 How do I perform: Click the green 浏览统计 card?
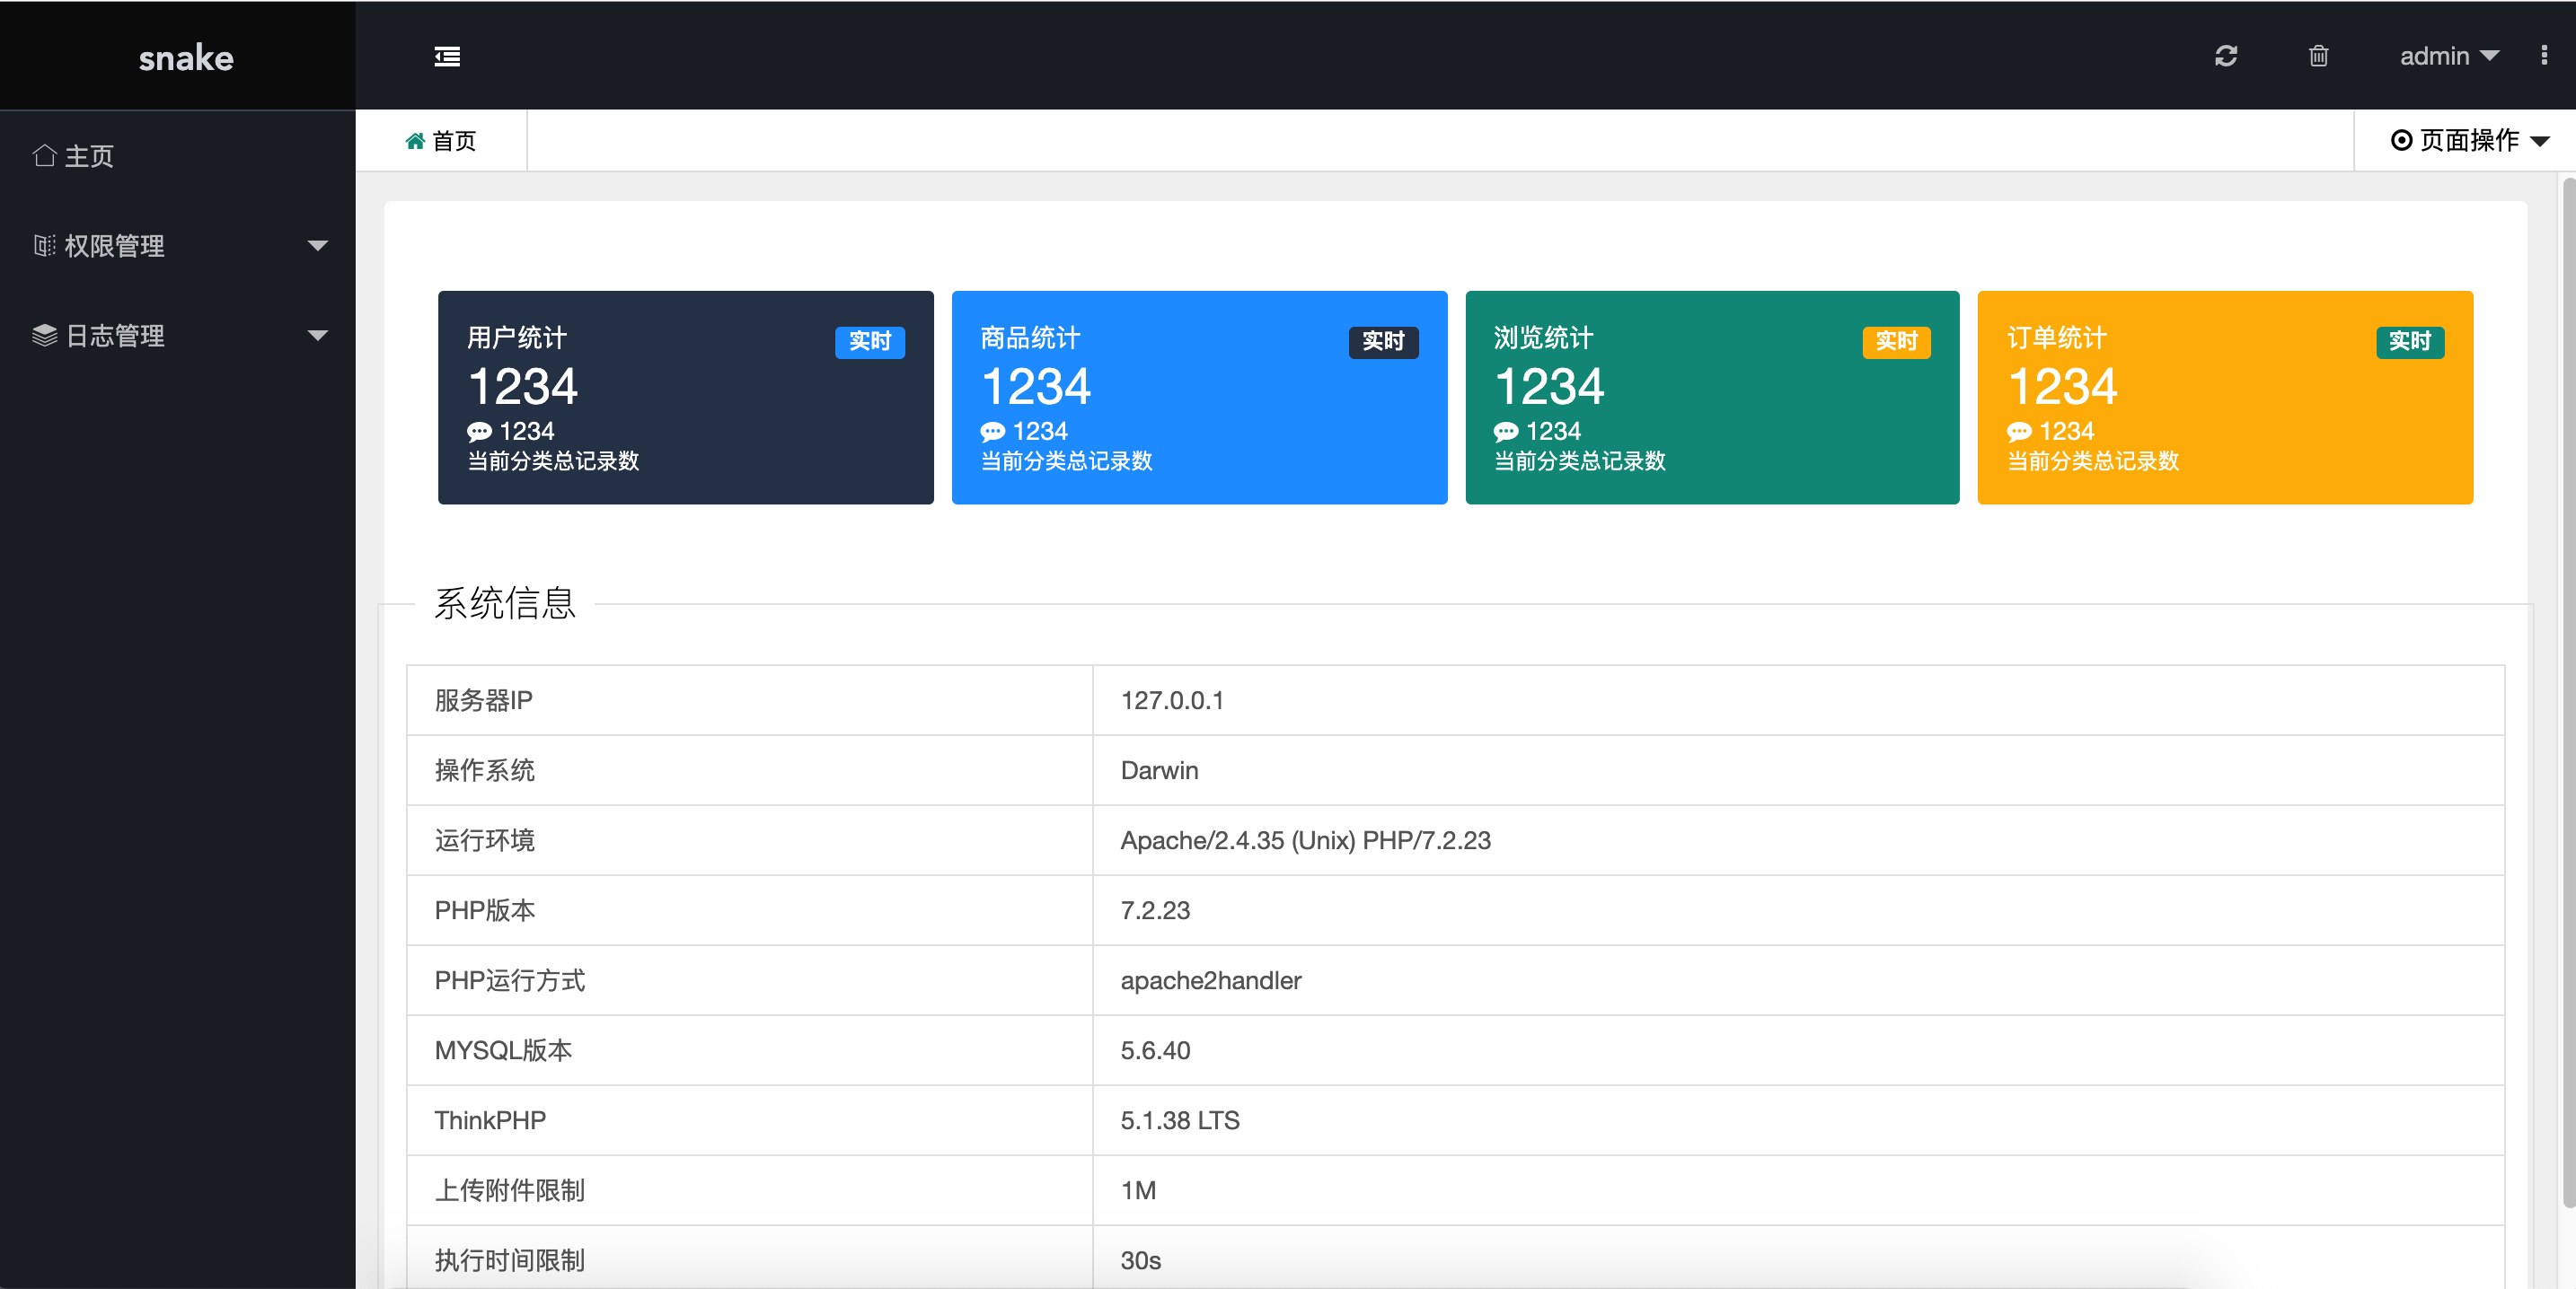pos(1711,398)
